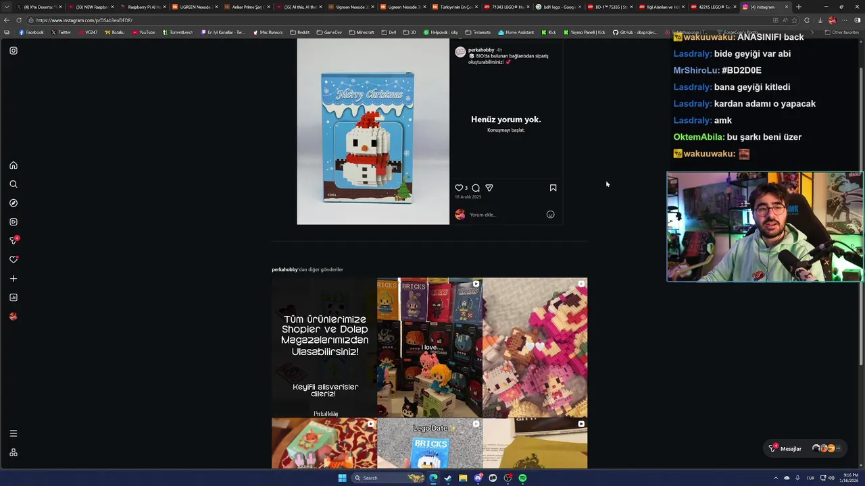865x486 pixels.
Task: Click the snowman Merry Christmas post image
Action: click(x=373, y=132)
